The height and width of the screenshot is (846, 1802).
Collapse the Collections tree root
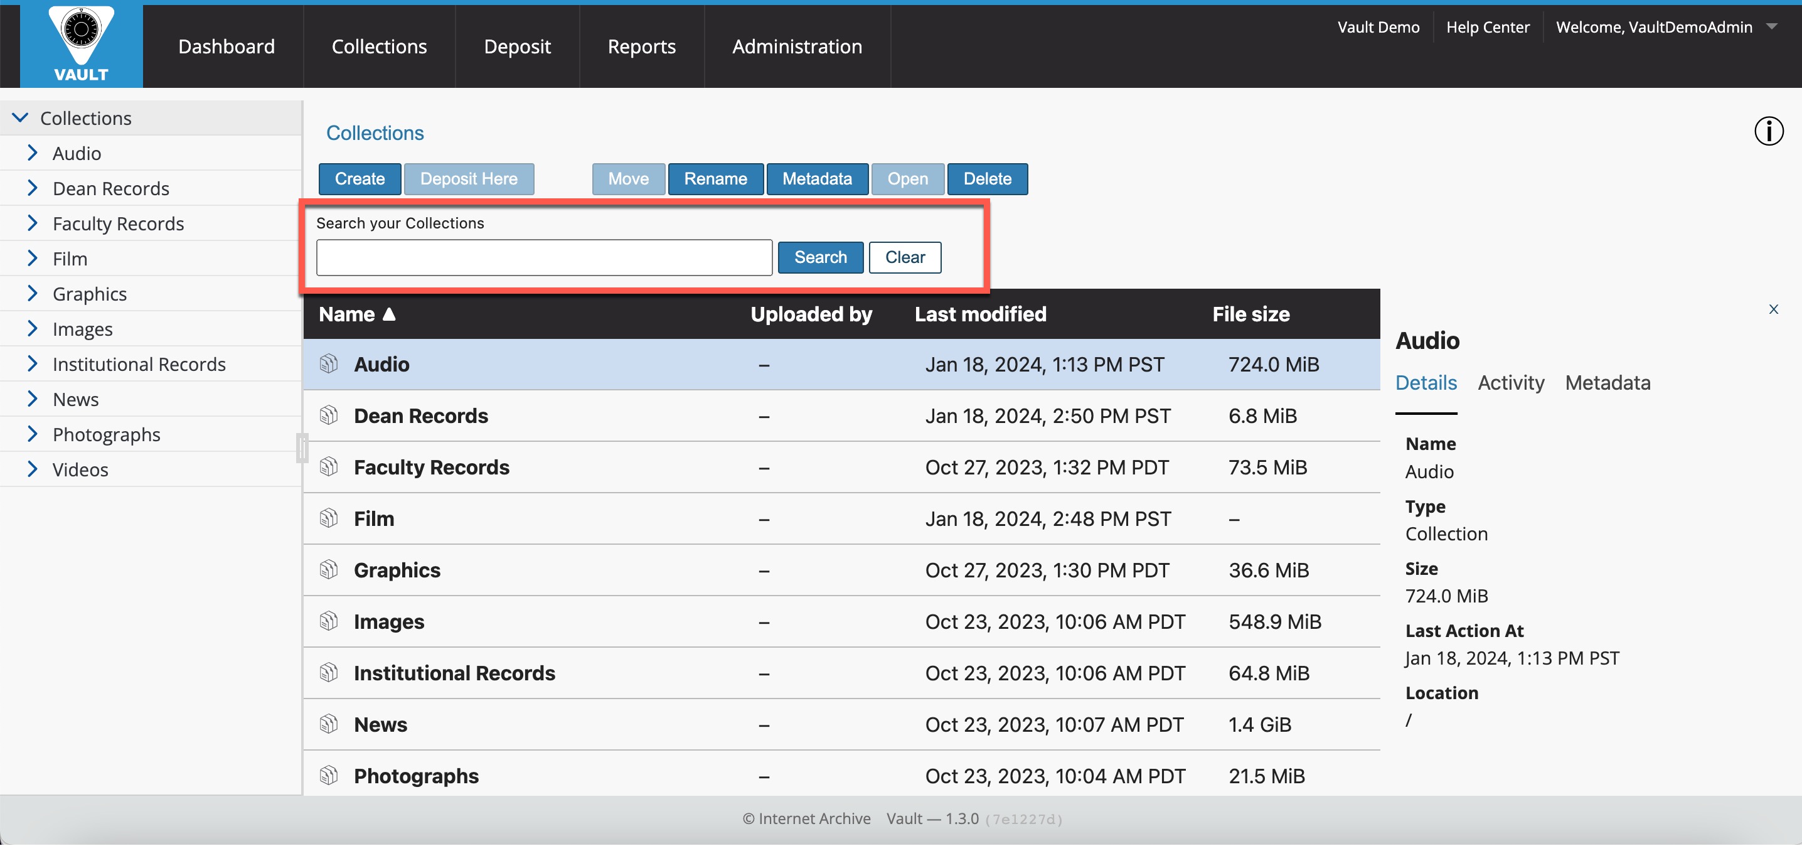point(20,117)
